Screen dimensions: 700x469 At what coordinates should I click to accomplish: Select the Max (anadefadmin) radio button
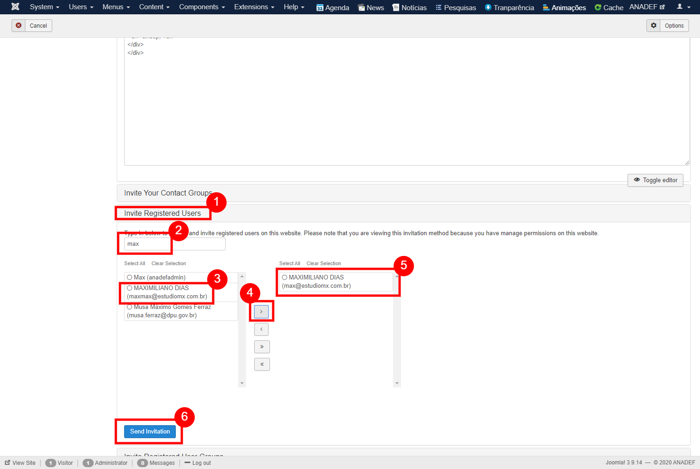[130, 278]
